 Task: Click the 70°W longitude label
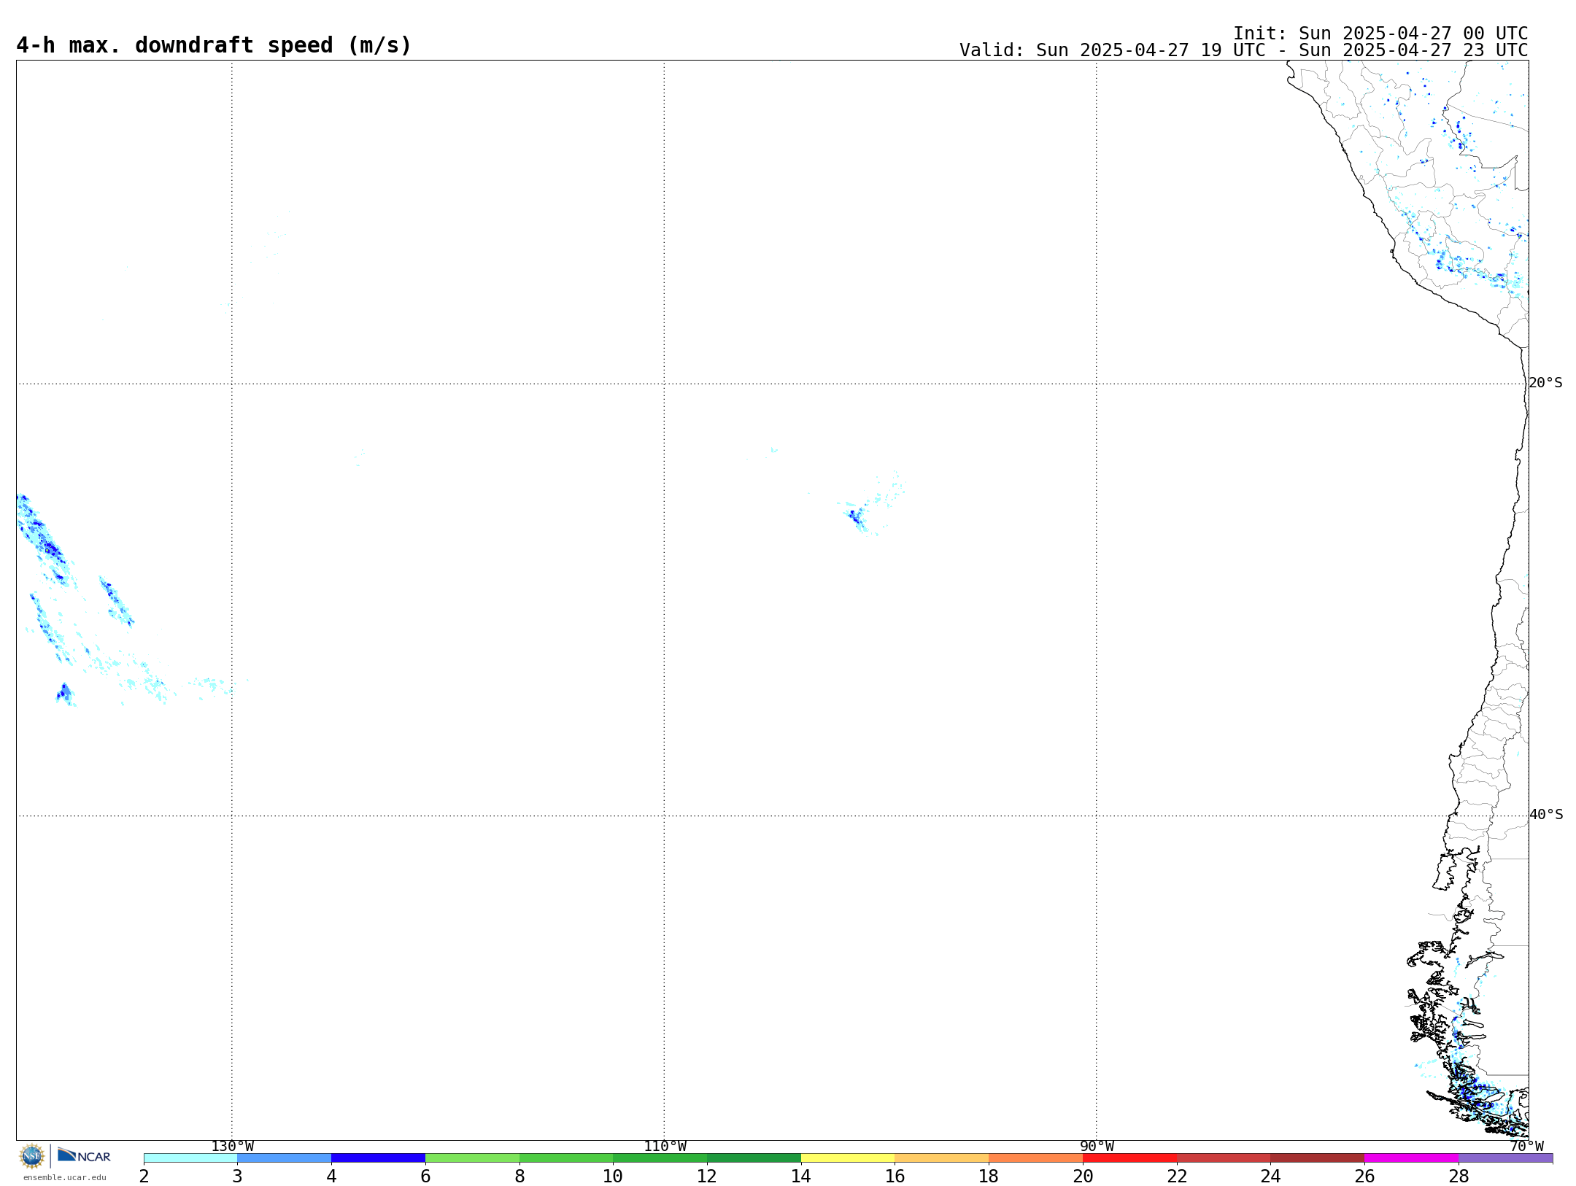pyautogui.click(x=1526, y=1147)
